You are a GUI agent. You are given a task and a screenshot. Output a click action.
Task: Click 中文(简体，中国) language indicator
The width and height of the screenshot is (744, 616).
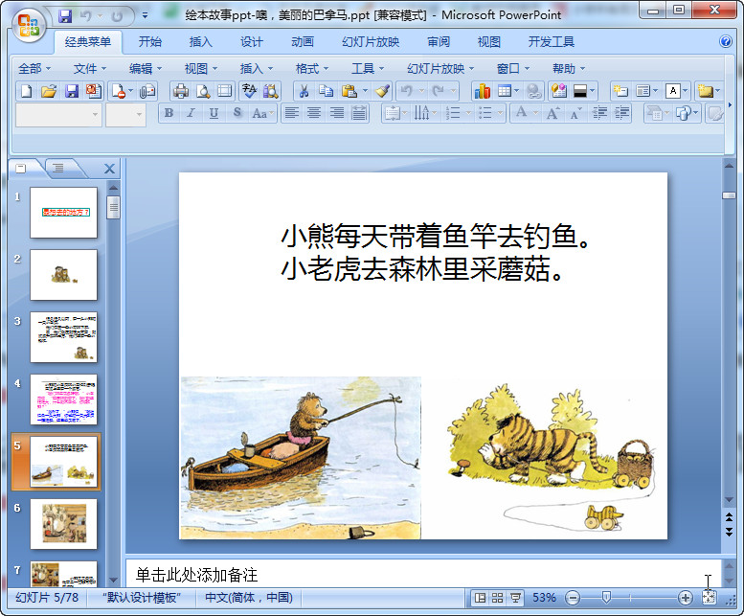click(249, 598)
